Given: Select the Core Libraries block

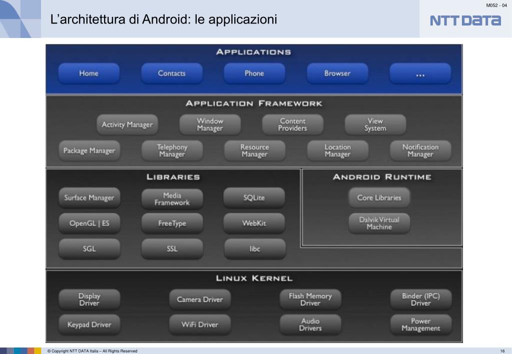Looking at the screenshot, I should 379,197.
